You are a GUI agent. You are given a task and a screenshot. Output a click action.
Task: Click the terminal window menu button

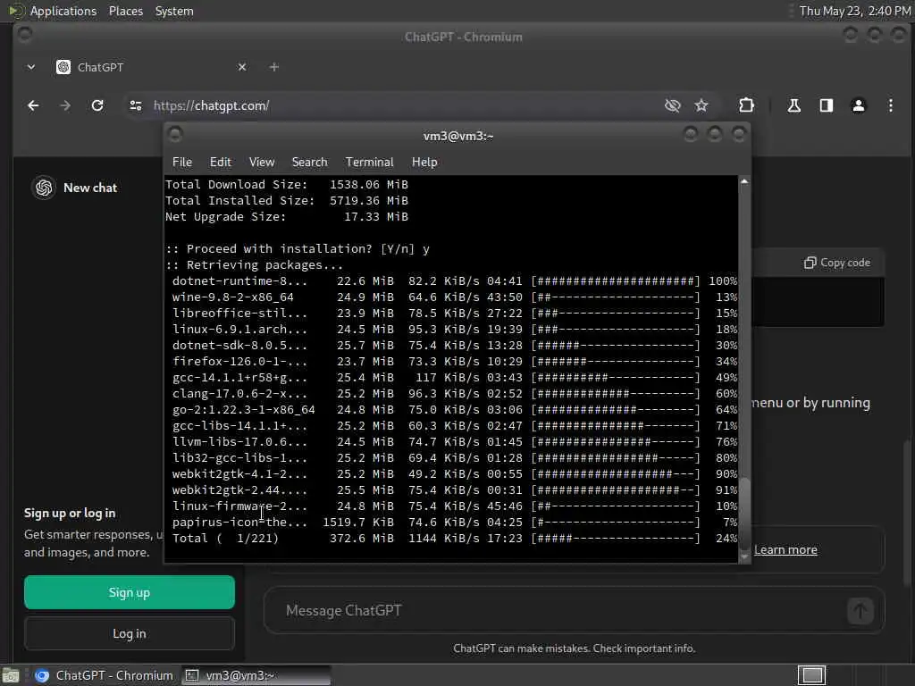click(175, 135)
